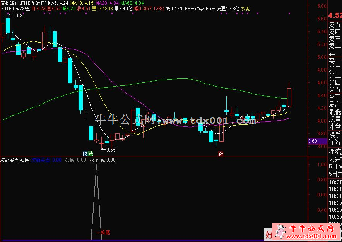Click the 财 marker below the chart
Screen dimensions: 342x242
[85, 154]
